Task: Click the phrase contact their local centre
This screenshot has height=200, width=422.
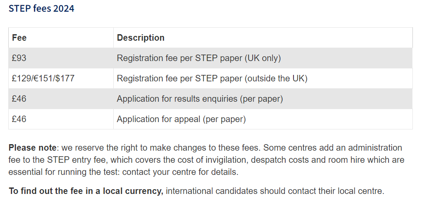Action: pos(341,191)
